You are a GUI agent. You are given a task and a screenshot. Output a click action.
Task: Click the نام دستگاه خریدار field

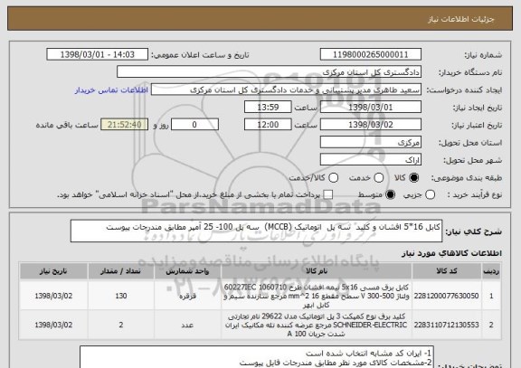(x=270, y=72)
